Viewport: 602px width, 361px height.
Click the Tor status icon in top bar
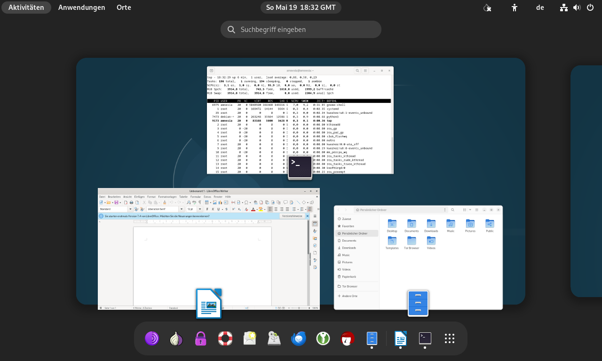[487, 8]
